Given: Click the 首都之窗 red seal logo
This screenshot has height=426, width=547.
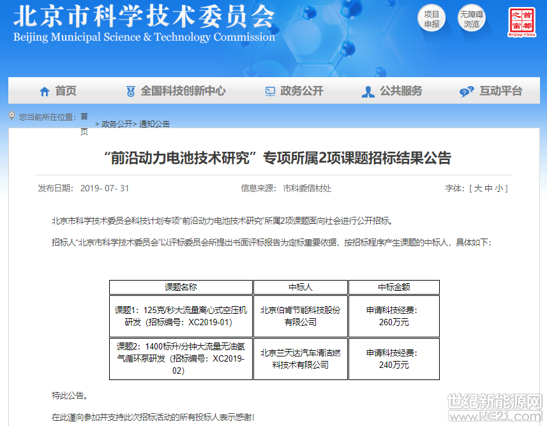Looking at the screenshot, I should click(x=521, y=22).
